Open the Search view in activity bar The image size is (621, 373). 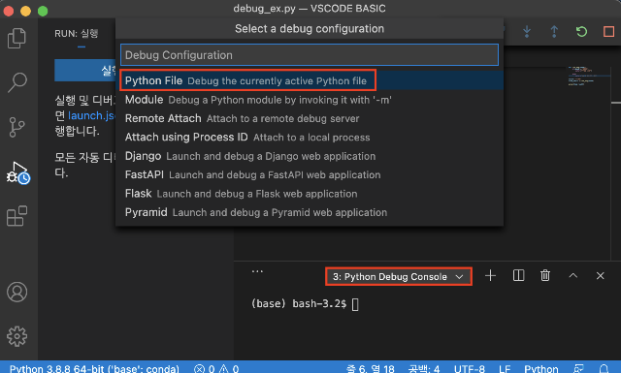click(17, 82)
